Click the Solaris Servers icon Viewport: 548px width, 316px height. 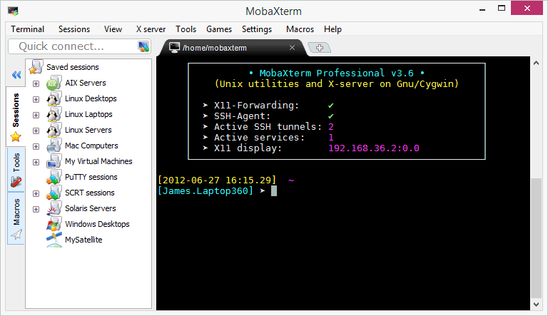(x=54, y=208)
